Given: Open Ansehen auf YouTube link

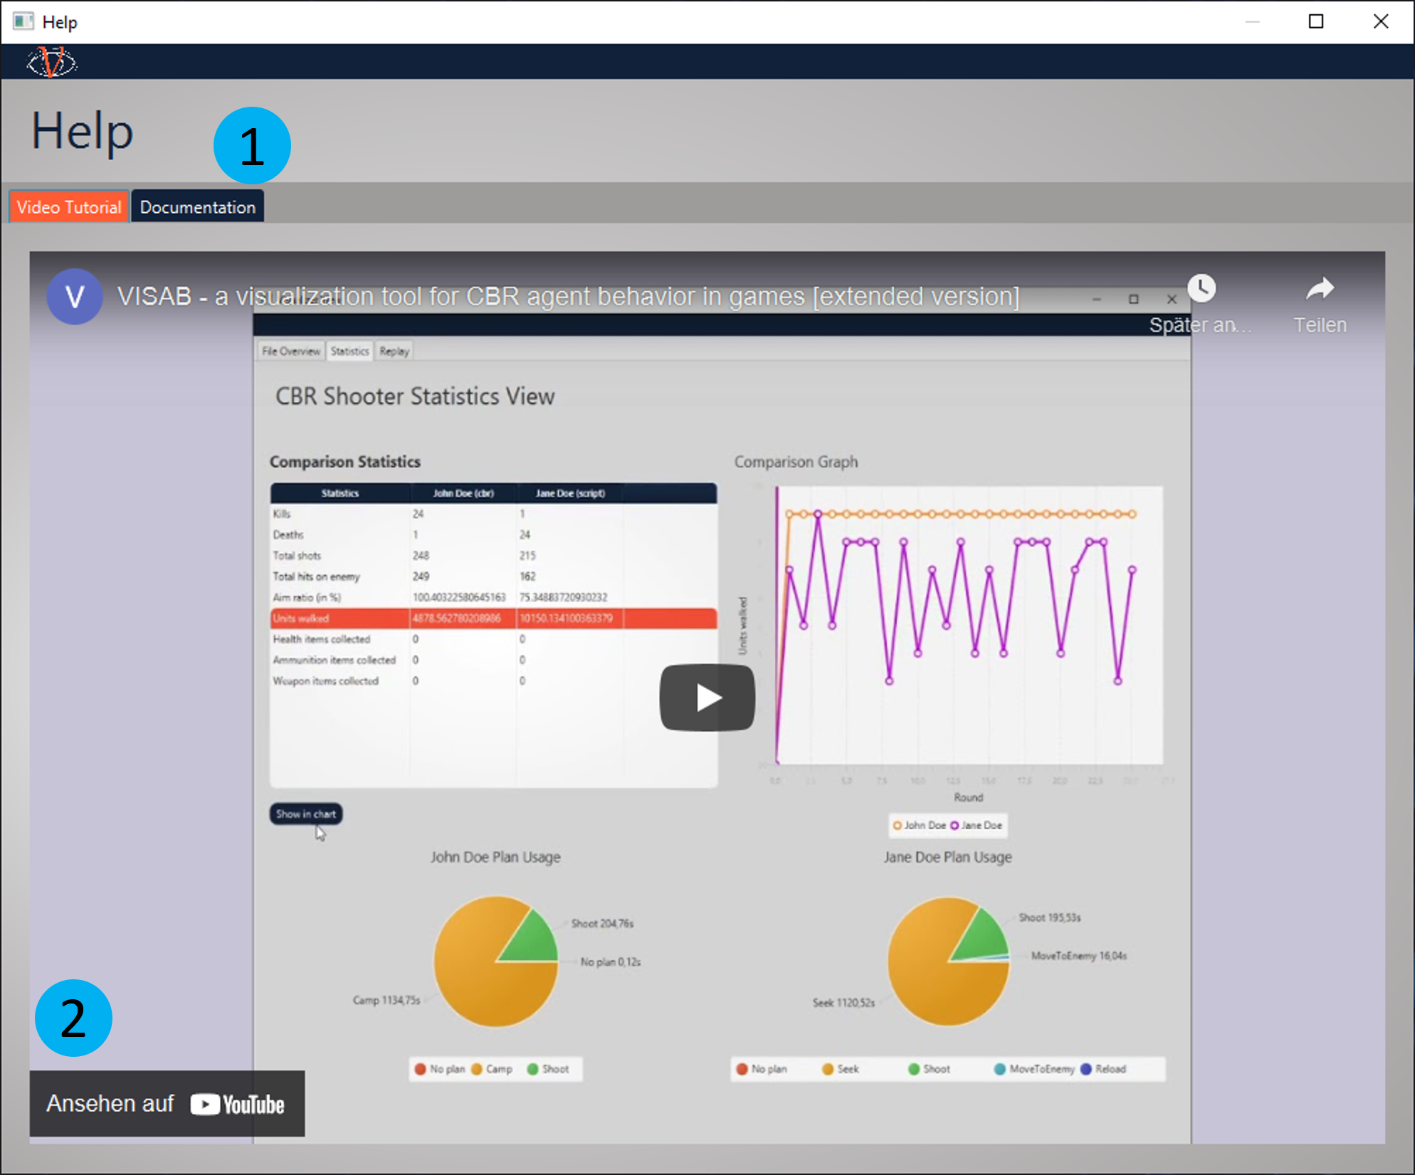Looking at the screenshot, I should pos(167,1104).
